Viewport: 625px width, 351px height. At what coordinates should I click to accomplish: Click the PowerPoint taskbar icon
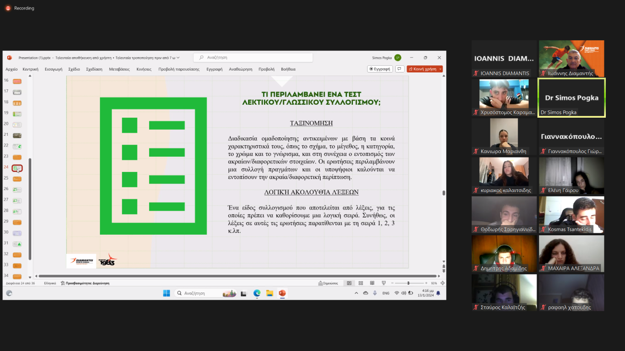(x=282, y=293)
